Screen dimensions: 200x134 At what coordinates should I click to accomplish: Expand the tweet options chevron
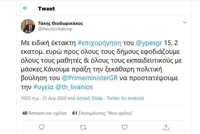coord(185,23)
